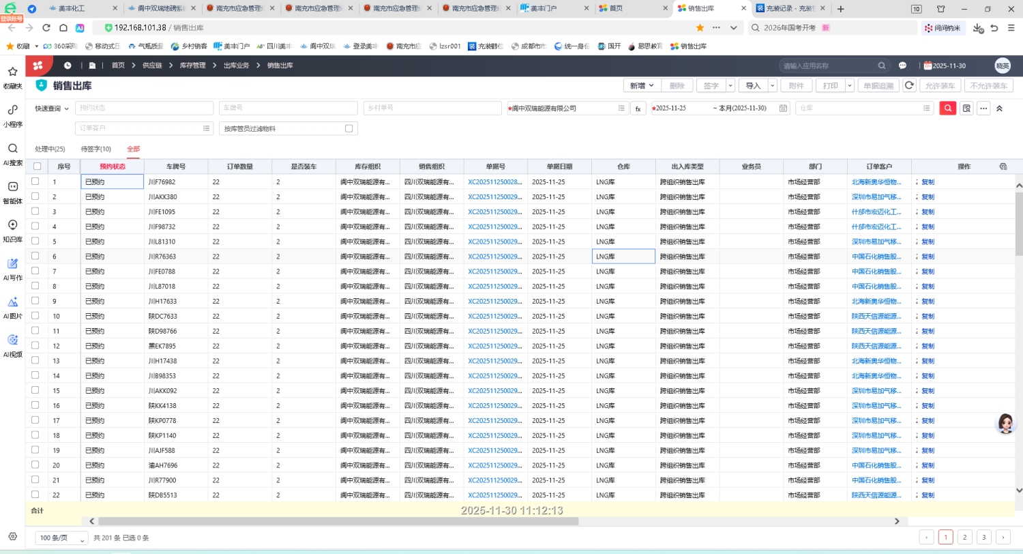Open the date range calendar picker
Viewport: 1023px width, 554px height.
click(784, 108)
